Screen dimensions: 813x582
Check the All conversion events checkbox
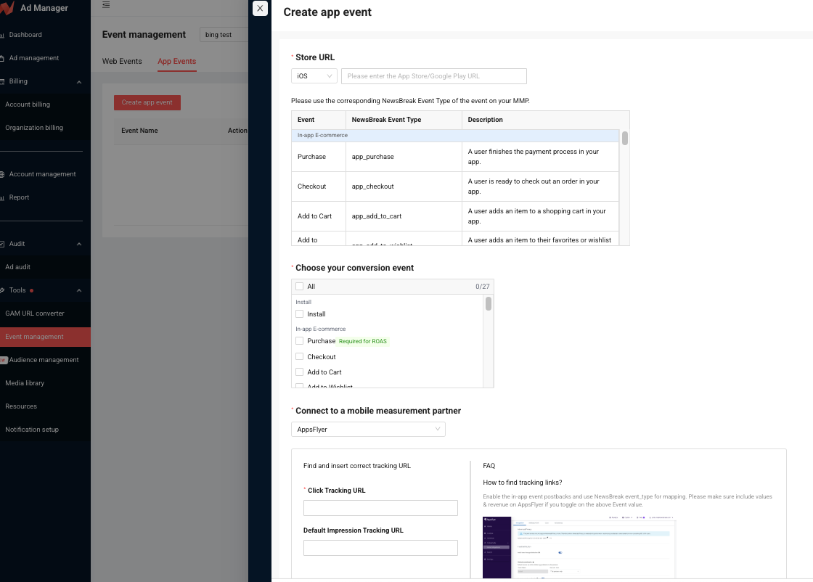click(x=299, y=287)
